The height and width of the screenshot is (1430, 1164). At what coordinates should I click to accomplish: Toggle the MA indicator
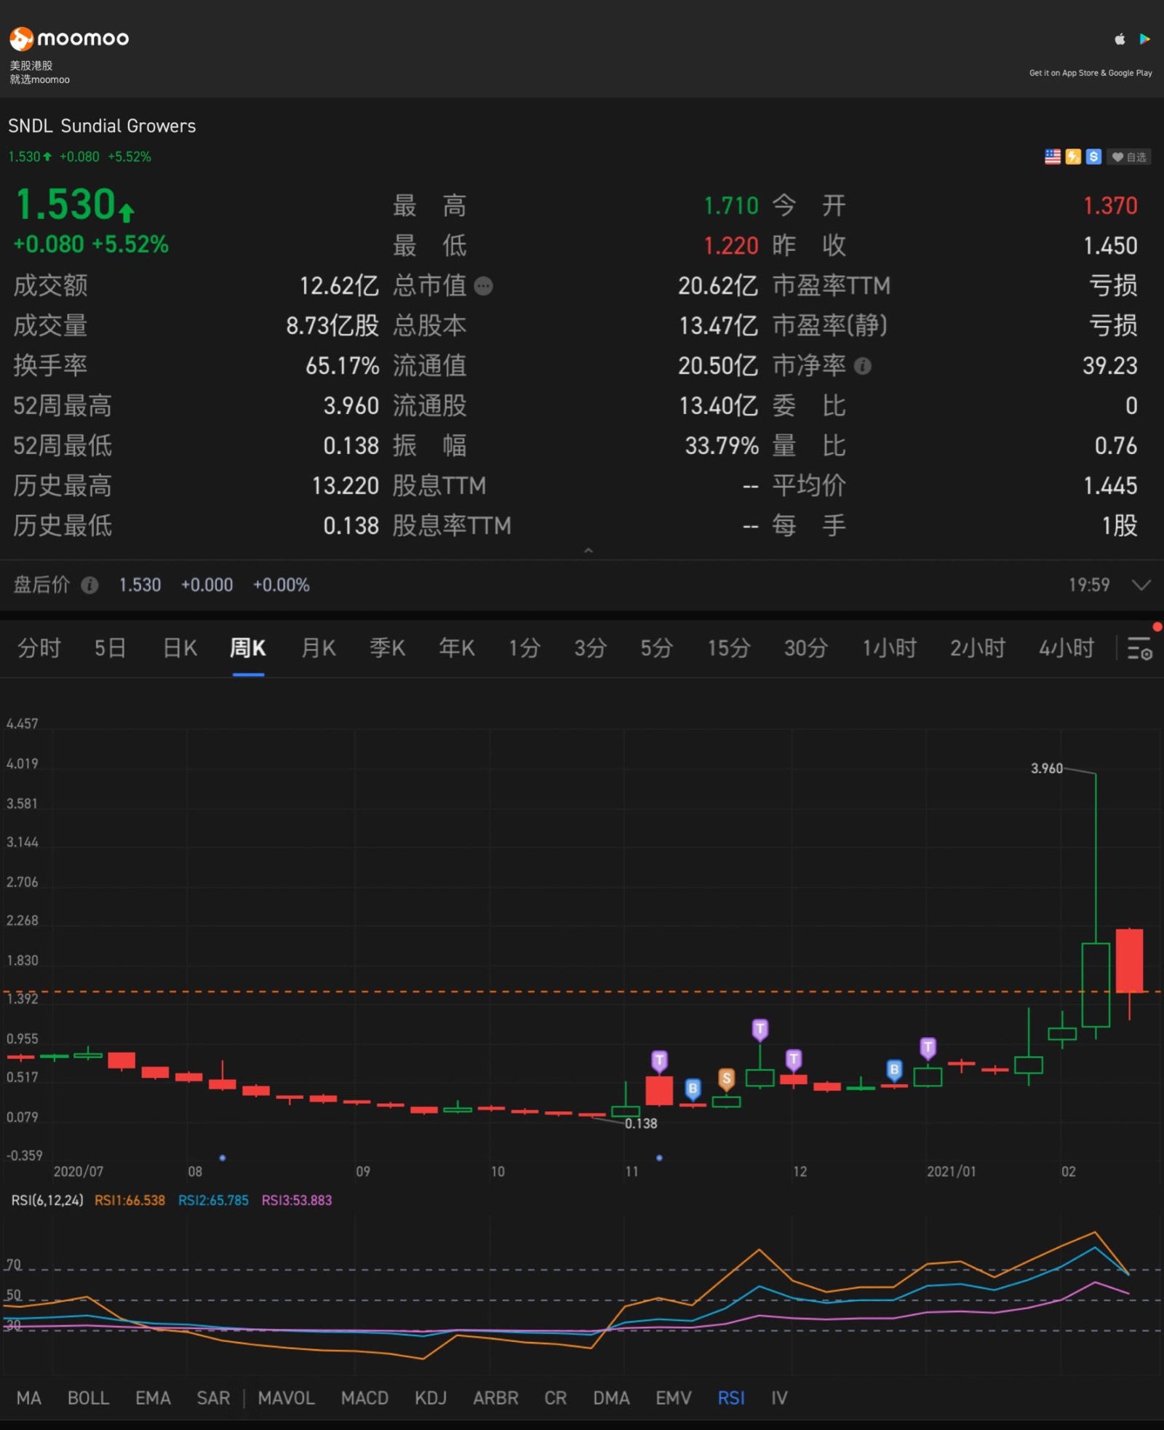(x=29, y=1398)
